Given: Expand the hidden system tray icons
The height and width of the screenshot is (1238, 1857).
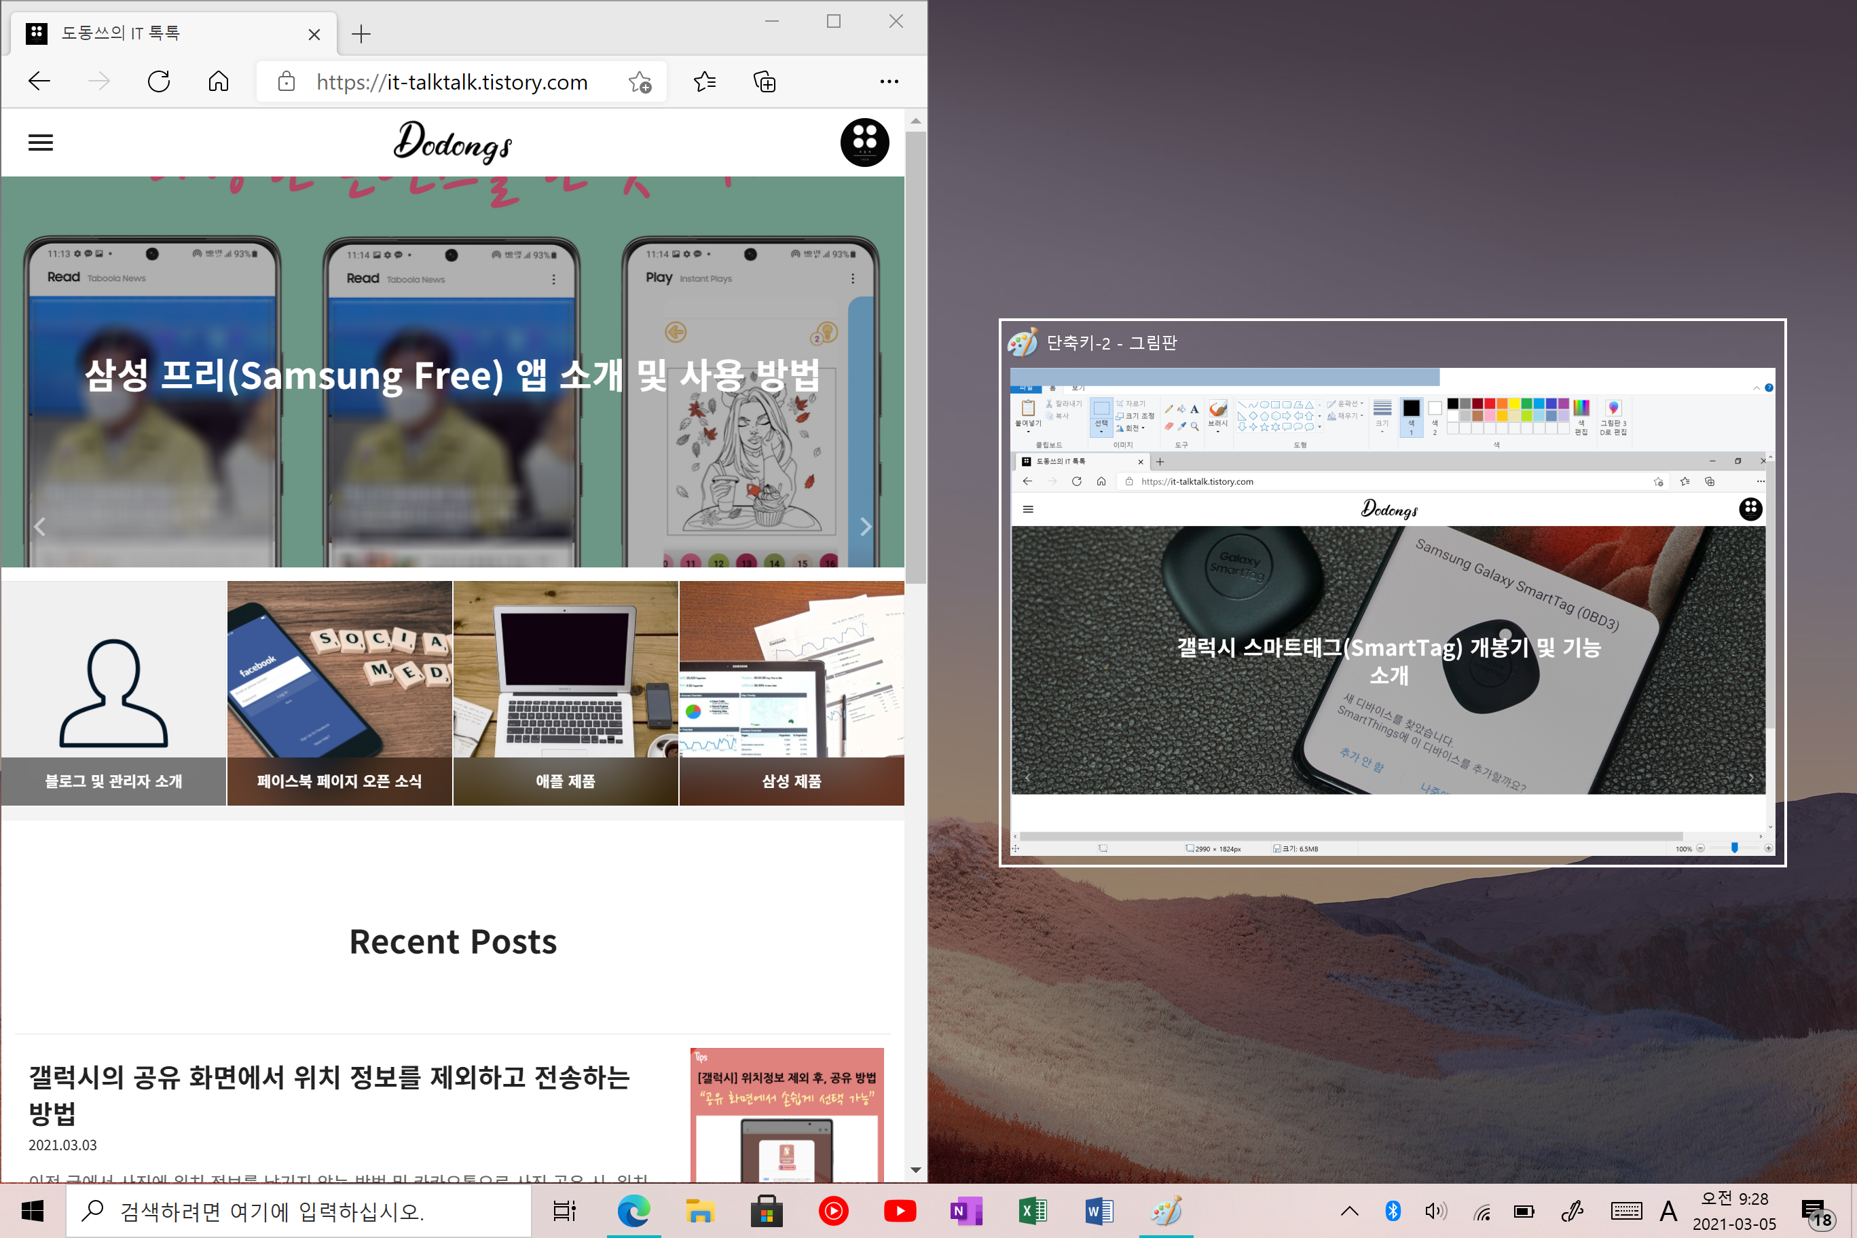Looking at the screenshot, I should (x=1349, y=1210).
